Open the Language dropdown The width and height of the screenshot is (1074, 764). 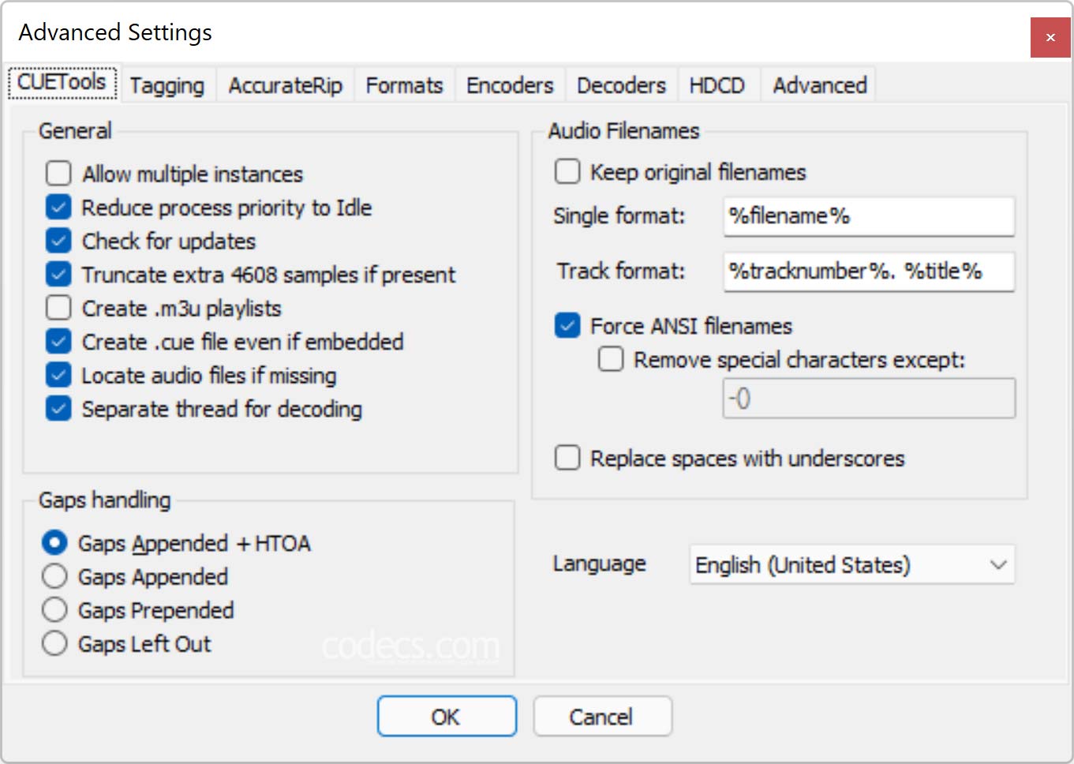point(852,565)
